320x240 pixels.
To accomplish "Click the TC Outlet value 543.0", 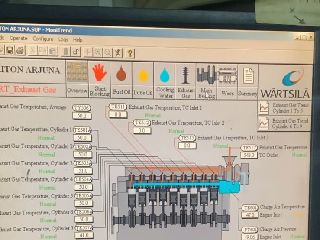I will [249, 155].
